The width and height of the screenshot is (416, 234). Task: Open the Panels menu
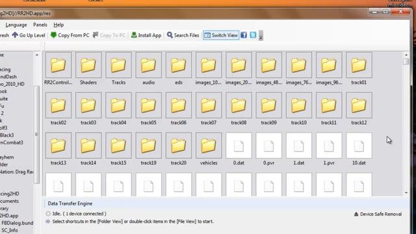tap(40, 25)
